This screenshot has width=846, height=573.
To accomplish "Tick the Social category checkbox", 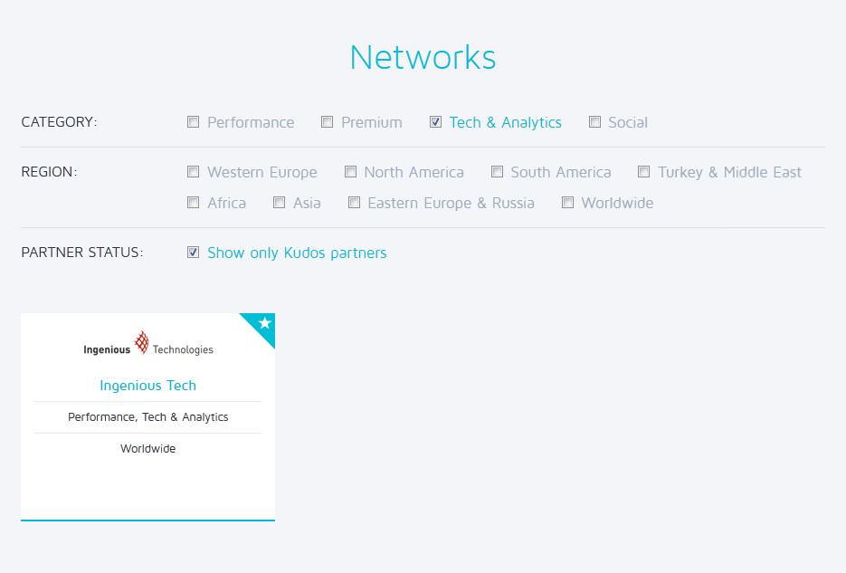I will (594, 122).
